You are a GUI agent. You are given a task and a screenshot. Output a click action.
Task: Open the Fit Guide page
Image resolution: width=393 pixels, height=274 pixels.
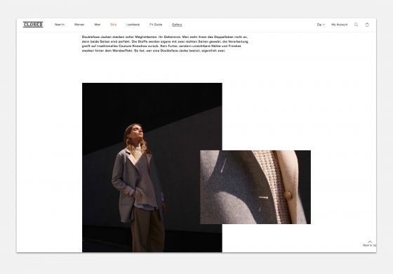[156, 25]
